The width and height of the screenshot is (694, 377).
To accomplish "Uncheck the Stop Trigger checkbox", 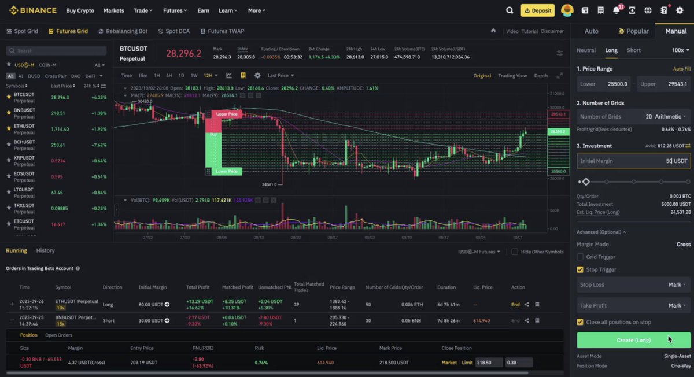I will coord(580,269).
